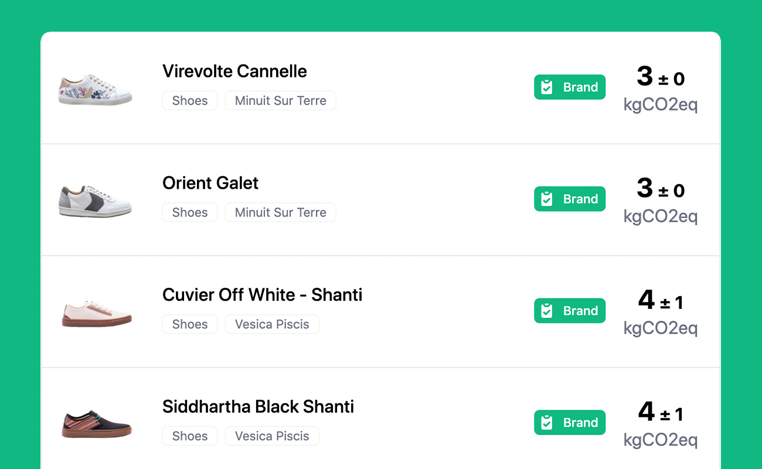Select the Shoes tag under Siddhartha Black Shanti
Viewport: 762px width, 469px height.
(190, 436)
